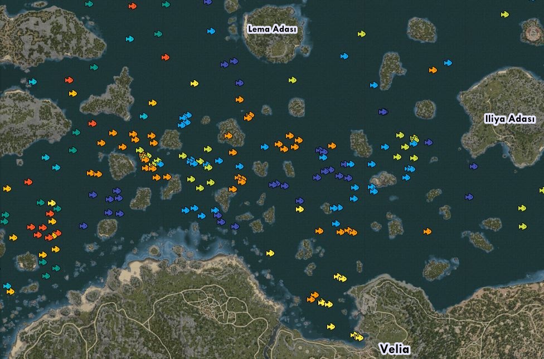Screen dimensions: 544x359
Task: Click the circular ruins islet at the top-right edge
Action: 532,33
